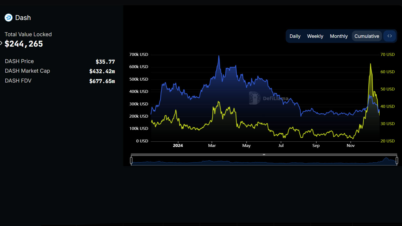Click the 400k USD axis label

pyautogui.click(x=139, y=92)
